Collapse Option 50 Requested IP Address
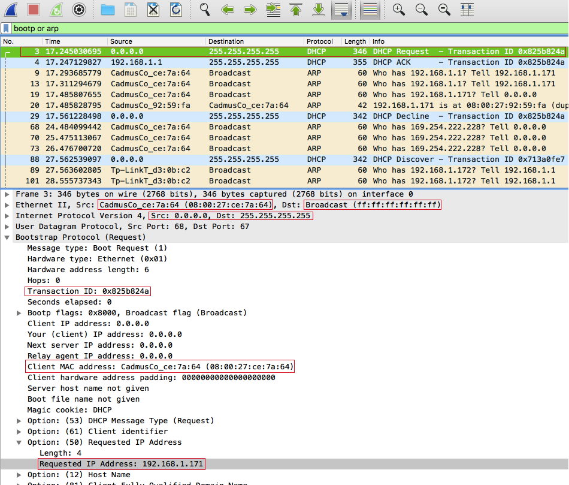The width and height of the screenshot is (569, 485). click(x=19, y=442)
